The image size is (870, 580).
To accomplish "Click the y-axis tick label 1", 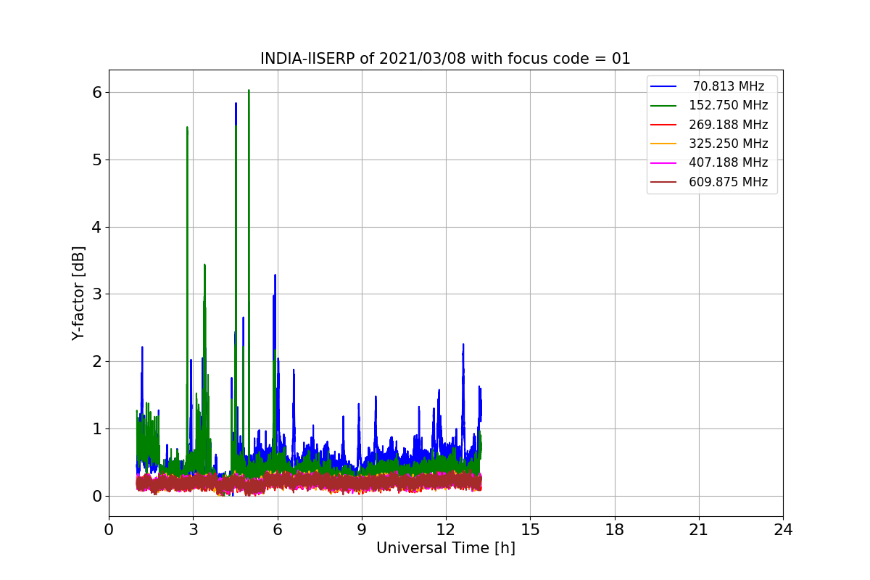I will pyautogui.click(x=96, y=428).
